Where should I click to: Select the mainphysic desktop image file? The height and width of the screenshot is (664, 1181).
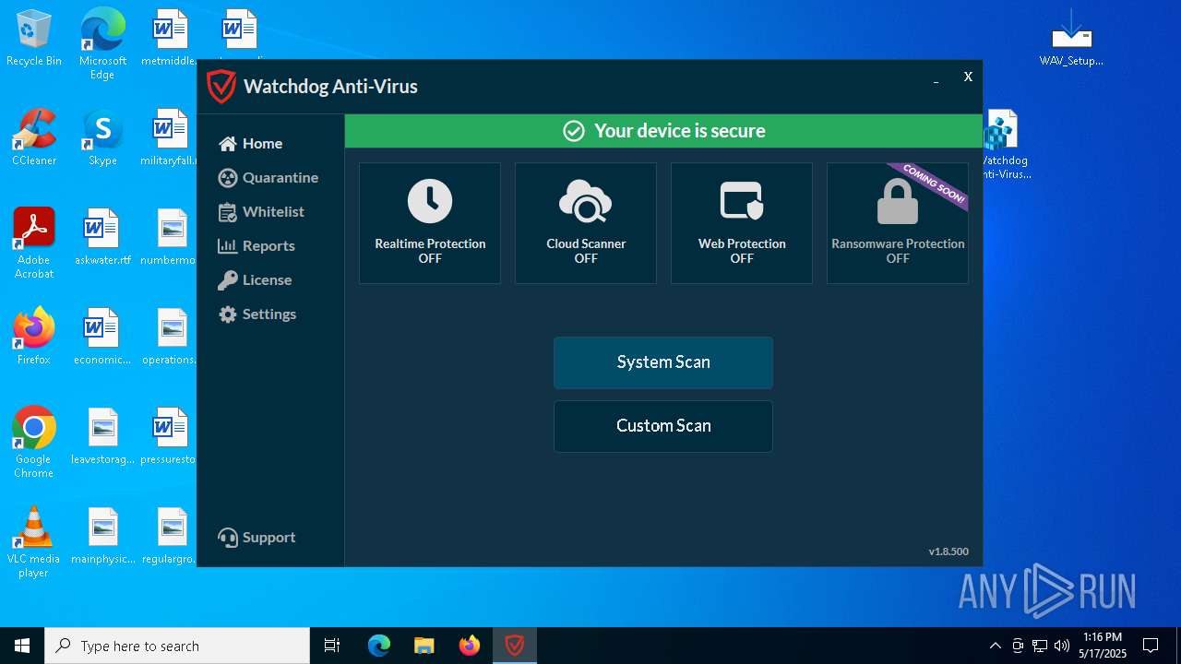tap(102, 536)
